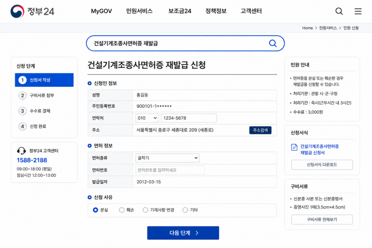Click the 처리기관 : 관할 시·군·구청 text

pos(315,93)
